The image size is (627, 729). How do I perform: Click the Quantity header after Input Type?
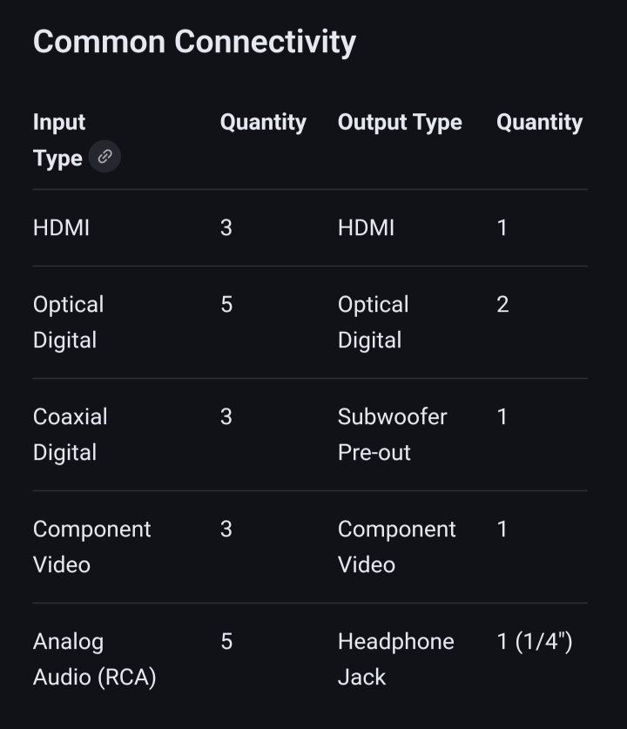pyautogui.click(x=263, y=122)
